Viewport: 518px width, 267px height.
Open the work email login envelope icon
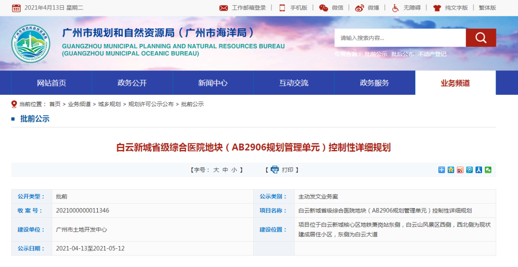click(x=224, y=8)
